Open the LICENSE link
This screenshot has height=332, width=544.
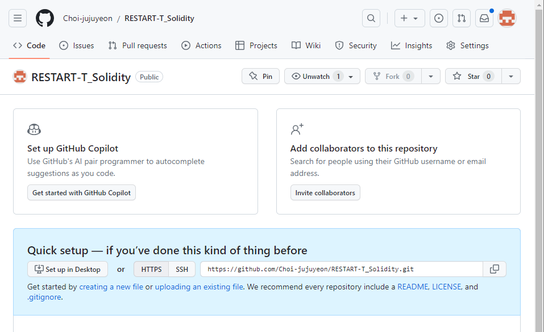(x=446, y=287)
